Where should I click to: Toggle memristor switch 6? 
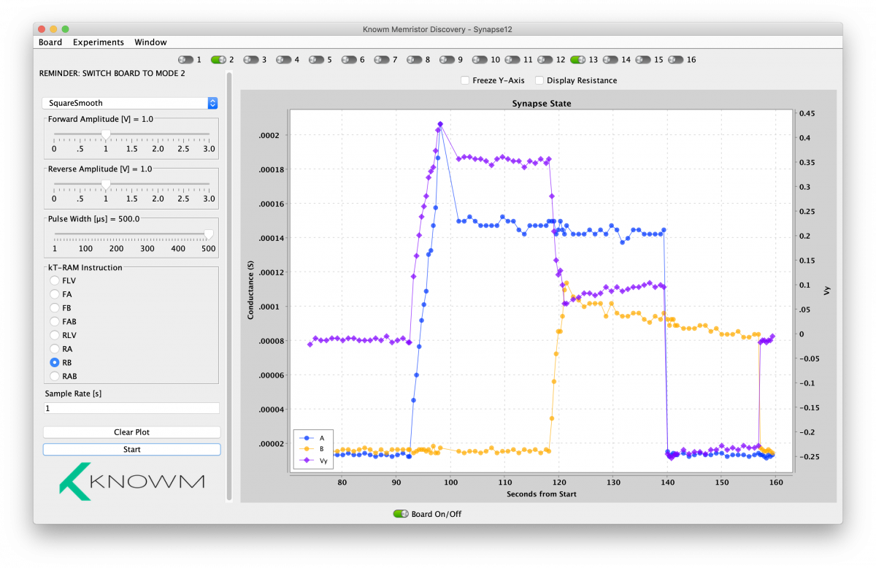pos(350,59)
